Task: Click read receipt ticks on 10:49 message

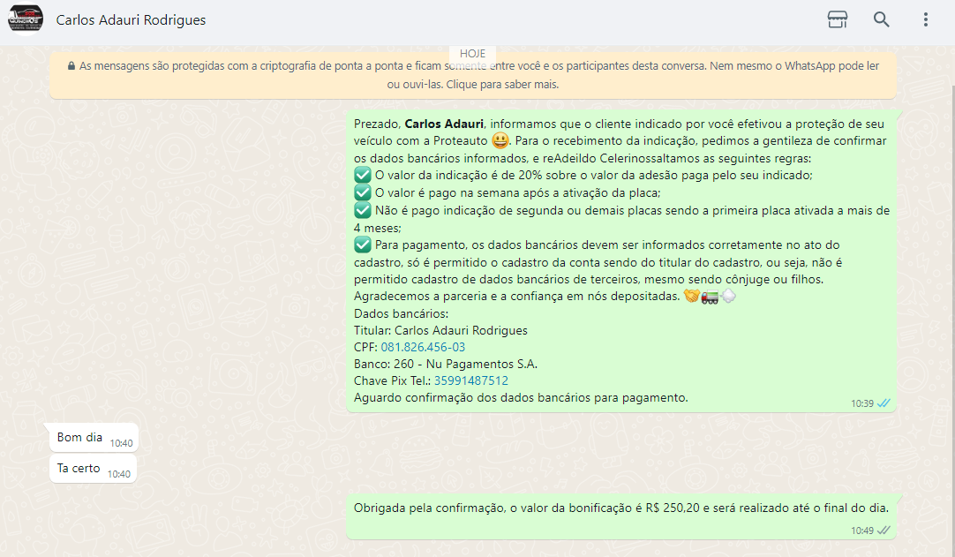Action: click(884, 531)
